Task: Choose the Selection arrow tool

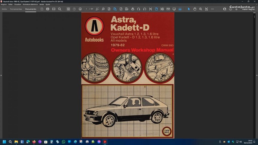Action: 189,9
